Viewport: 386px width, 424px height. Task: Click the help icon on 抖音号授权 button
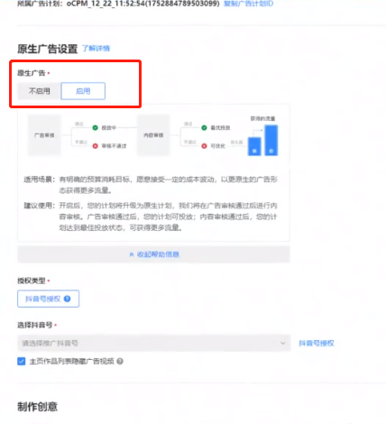click(x=68, y=299)
